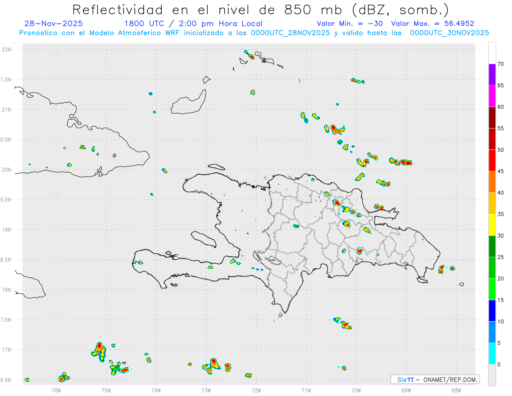
Task: Click the magenta 60-65 dBZ color band
Action: pyautogui.click(x=492, y=96)
